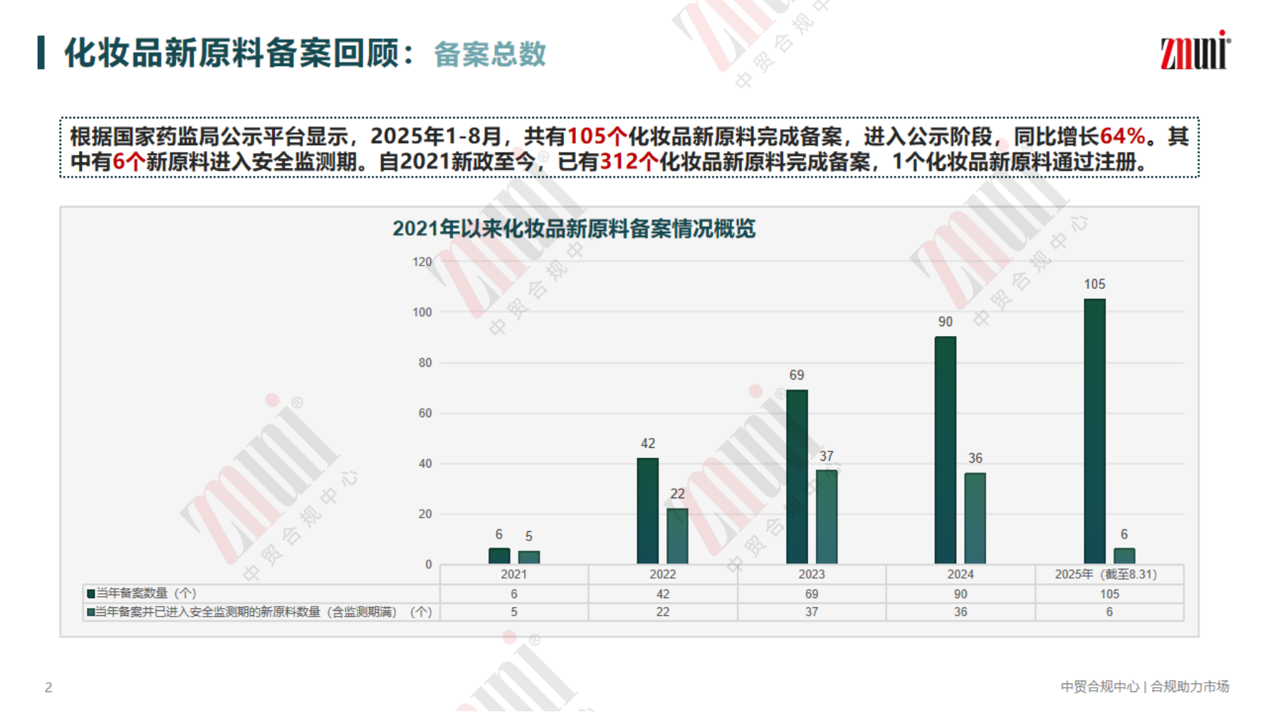Click the dark green legend swatch for 当年备案数量
Viewport: 1266px width, 712px height.
tap(91, 594)
